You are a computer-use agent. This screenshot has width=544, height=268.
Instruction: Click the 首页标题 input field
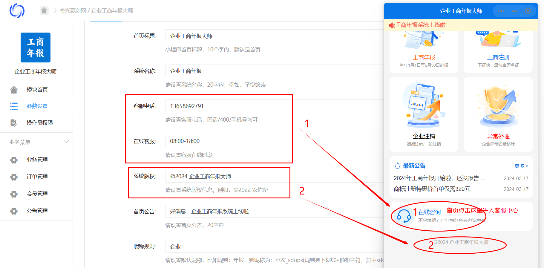(x=275, y=36)
